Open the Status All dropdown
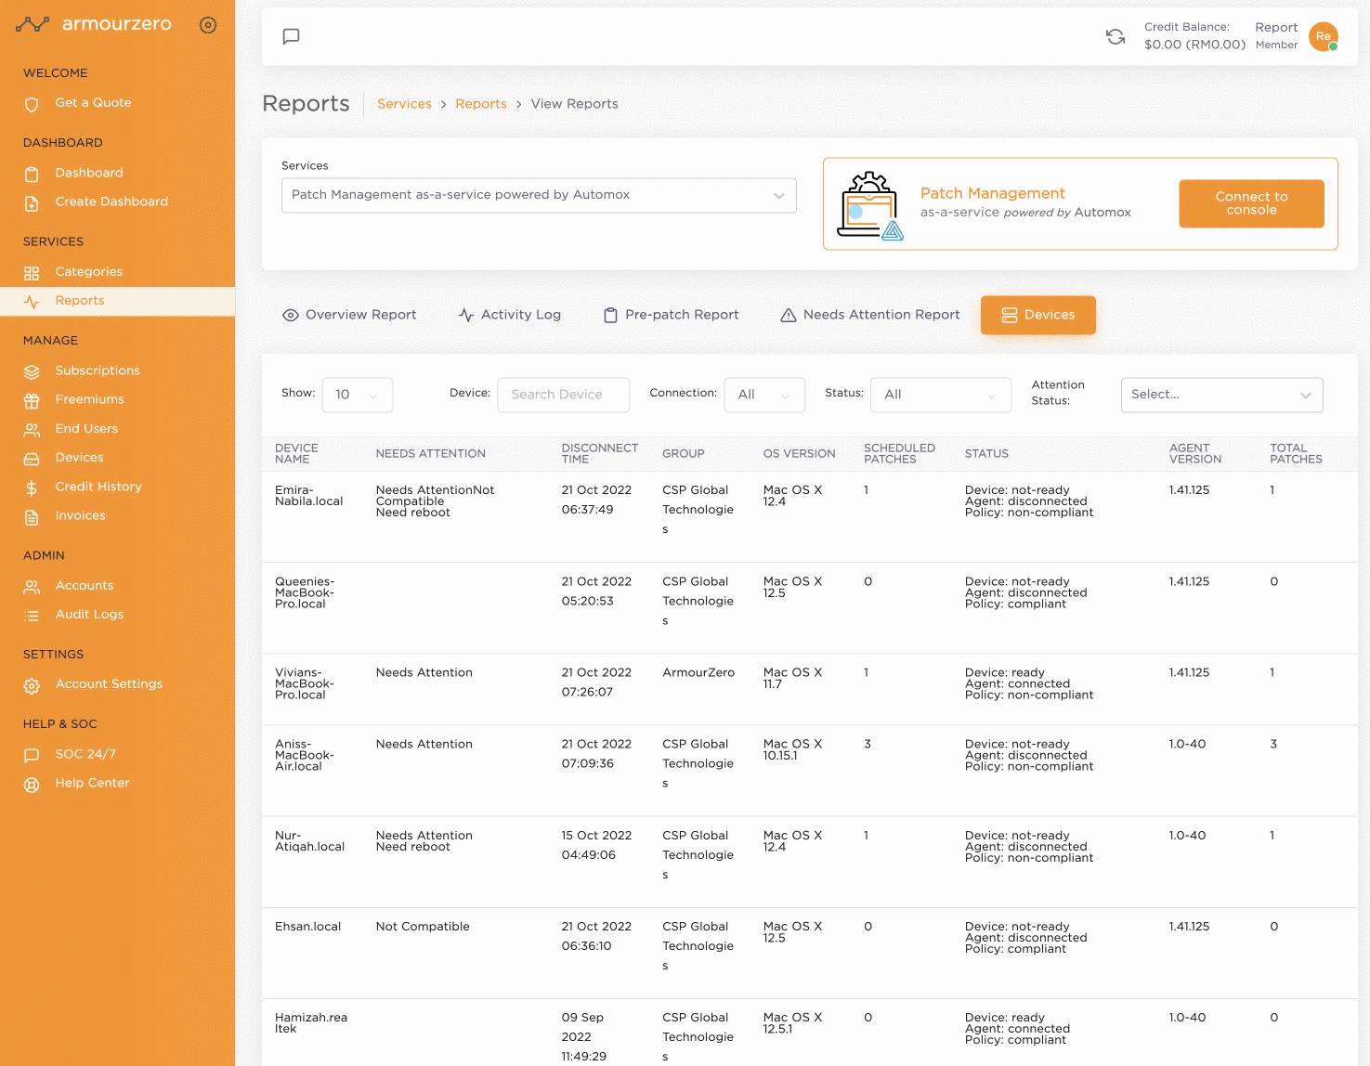This screenshot has height=1066, width=1370. click(941, 395)
